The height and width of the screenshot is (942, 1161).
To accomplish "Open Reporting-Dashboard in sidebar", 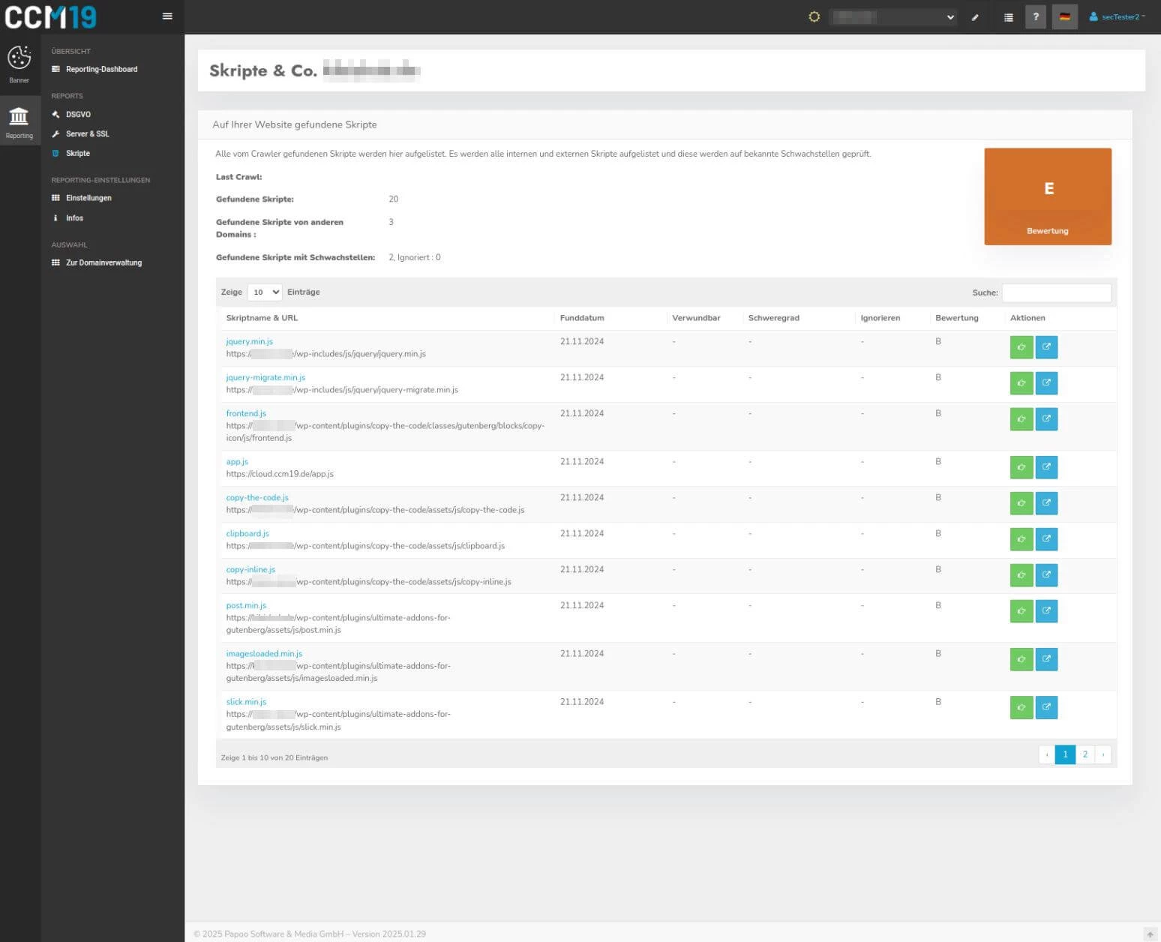I will click(x=101, y=70).
